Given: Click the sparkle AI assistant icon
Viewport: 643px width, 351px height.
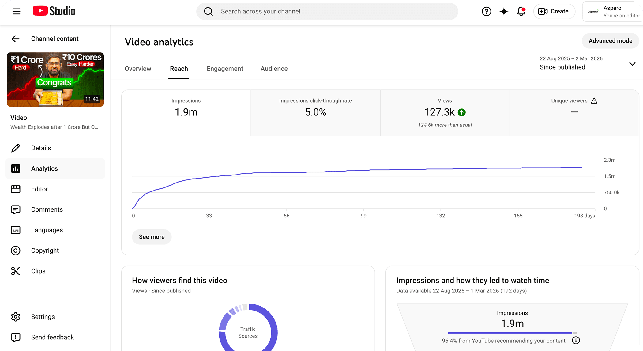Looking at the screenshot, I should (504, 11).
